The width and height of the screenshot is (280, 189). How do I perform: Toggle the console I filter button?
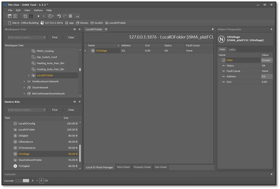pos(37,180)
